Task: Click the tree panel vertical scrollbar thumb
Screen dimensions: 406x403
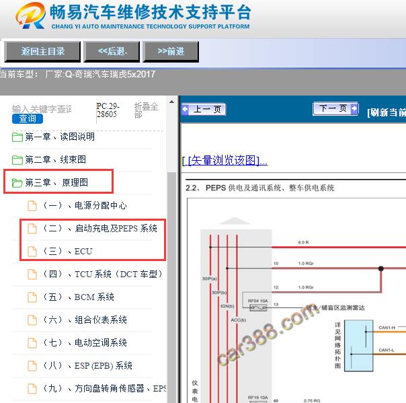Action: 171,288
